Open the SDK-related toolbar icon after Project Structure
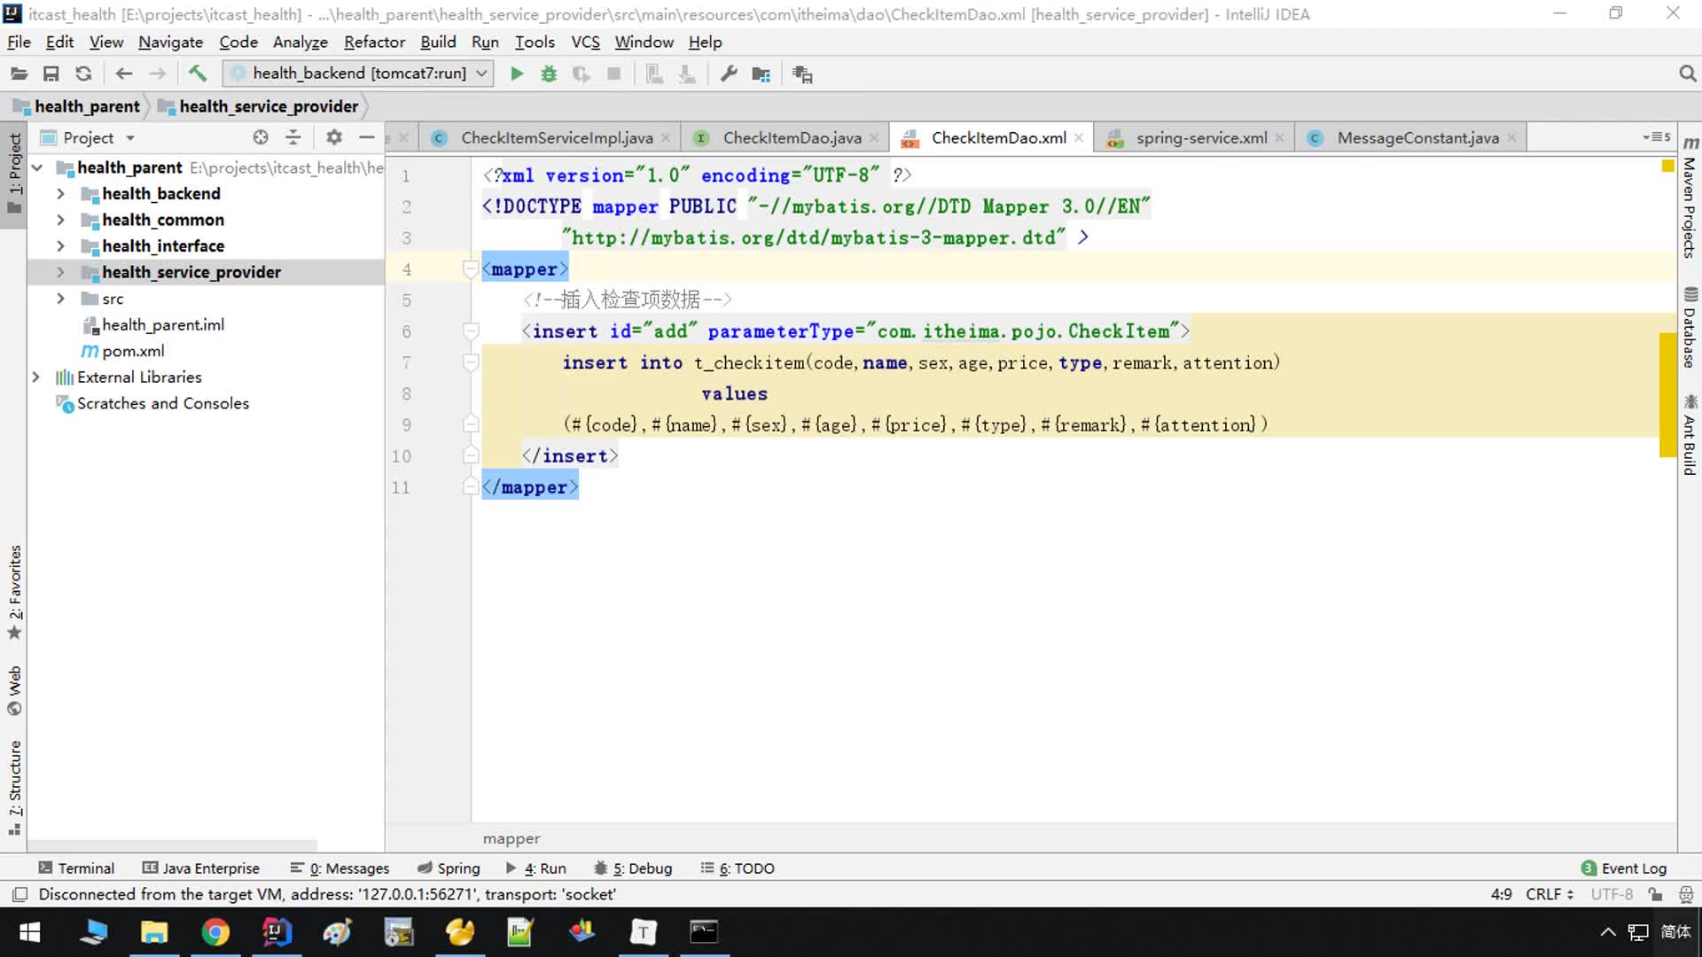The image size is (1702, 957). pyautogui.click(x=802, y=74)
